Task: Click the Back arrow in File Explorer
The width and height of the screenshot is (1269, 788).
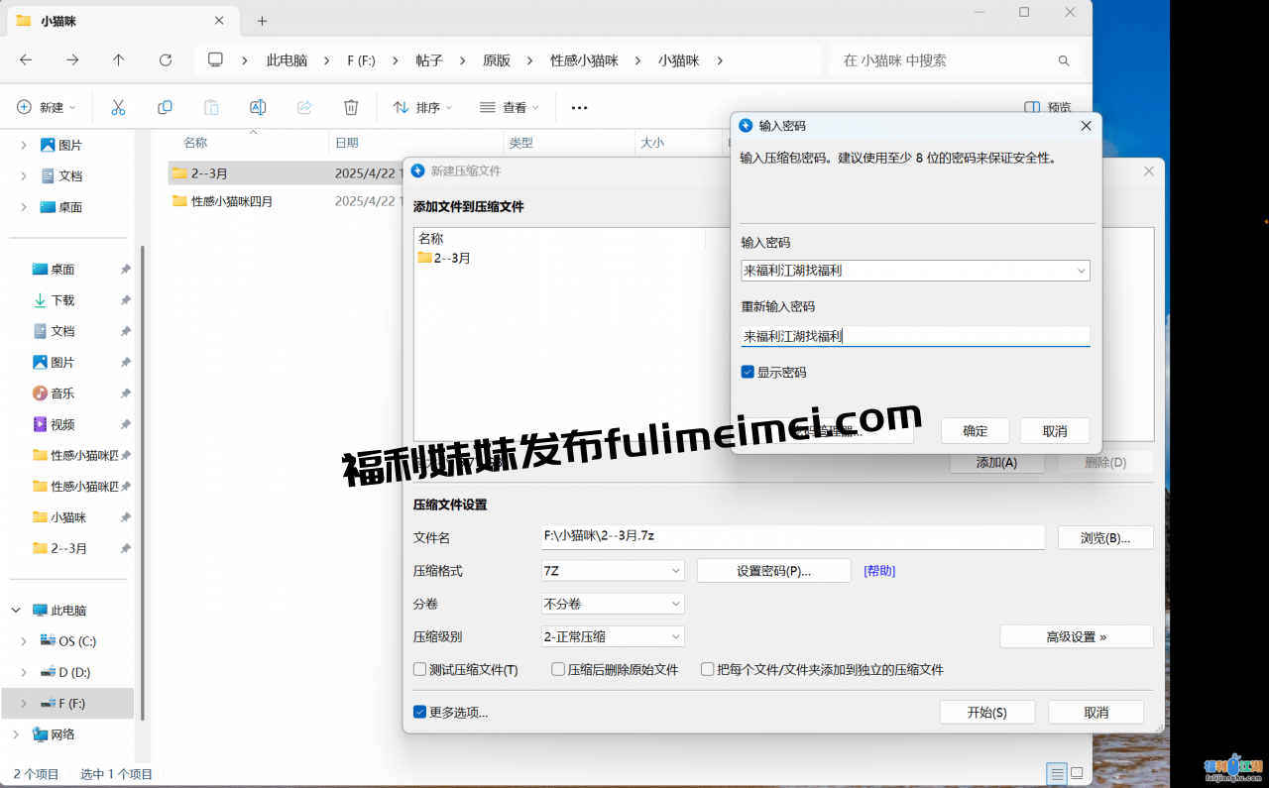Action: point(26,60)
